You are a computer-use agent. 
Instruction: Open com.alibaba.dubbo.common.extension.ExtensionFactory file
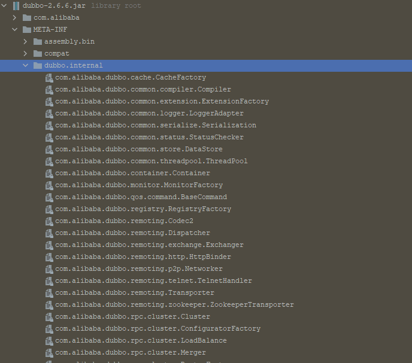(x=162, y=101)
